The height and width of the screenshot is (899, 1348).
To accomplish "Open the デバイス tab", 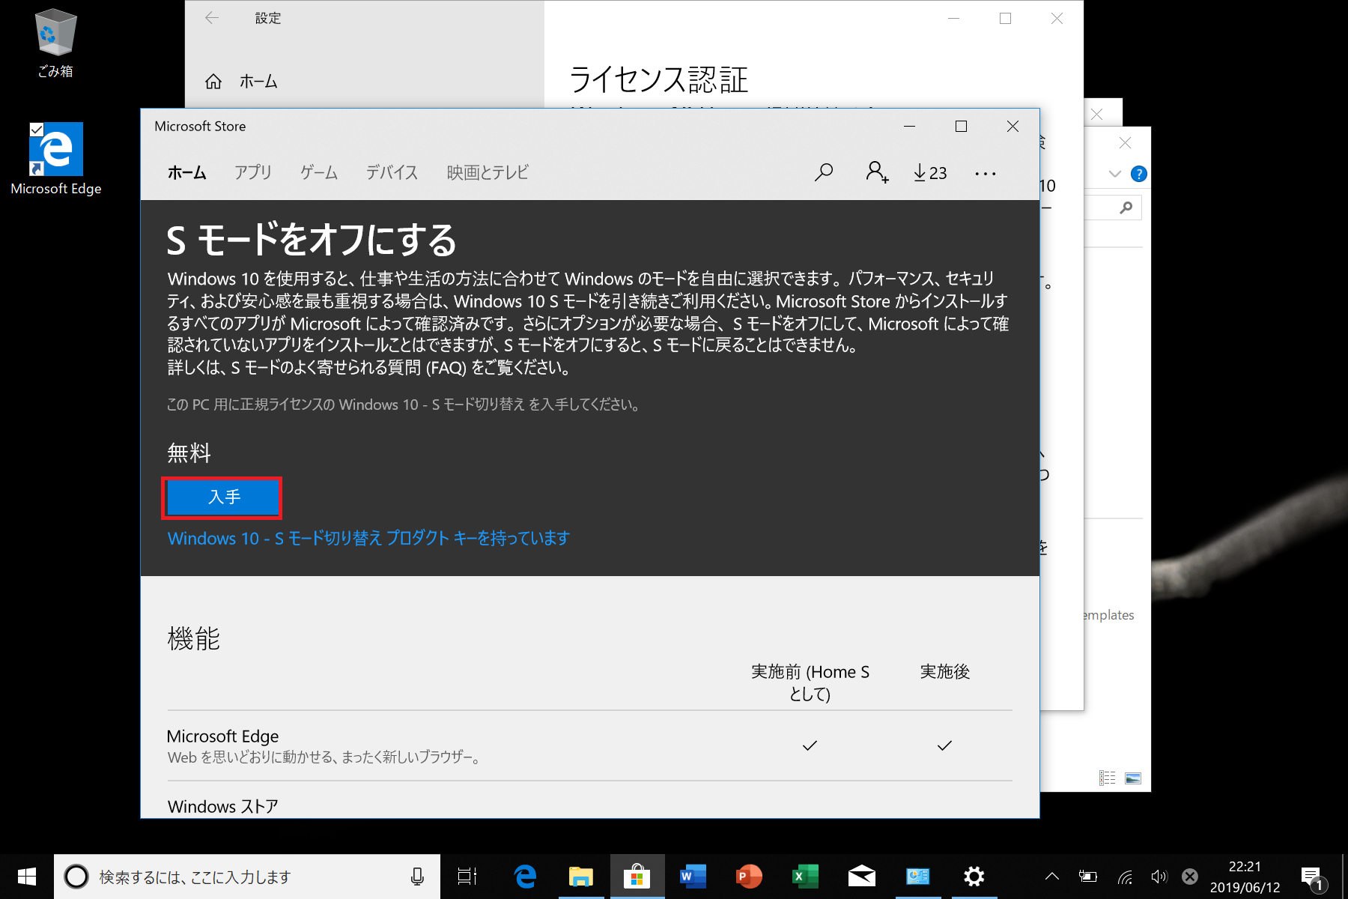I will point(392,172).
